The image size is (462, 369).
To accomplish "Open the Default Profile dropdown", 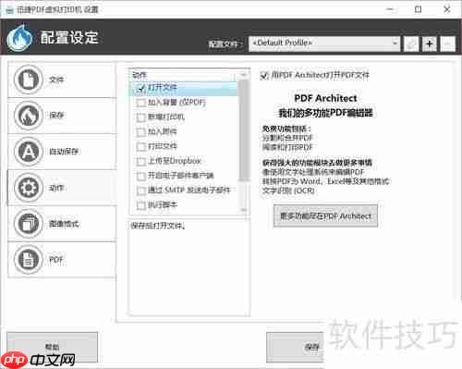I will (x=324, y=43).
